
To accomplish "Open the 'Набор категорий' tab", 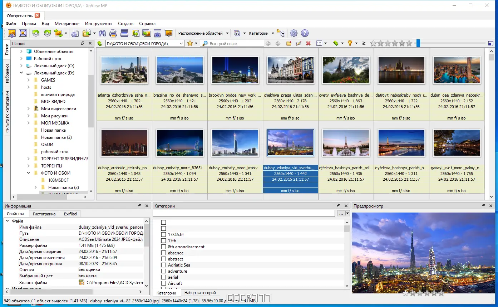I will click(200, 293).
